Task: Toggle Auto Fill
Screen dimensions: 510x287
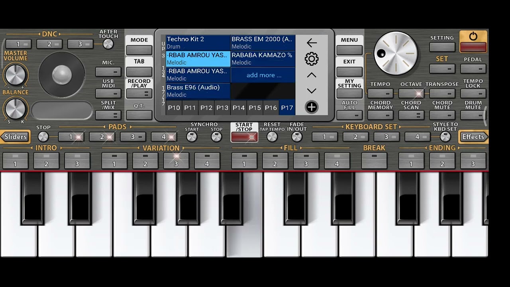Action: pos(349,115)
